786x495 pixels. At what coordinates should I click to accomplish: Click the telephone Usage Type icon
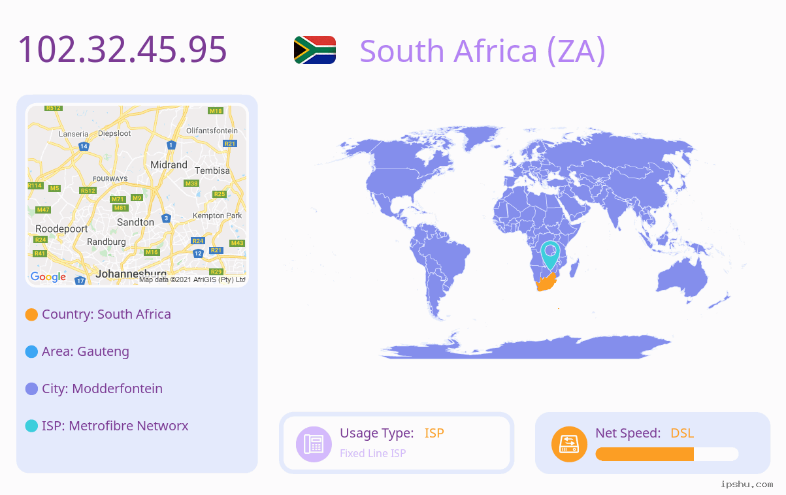[314, 444]
